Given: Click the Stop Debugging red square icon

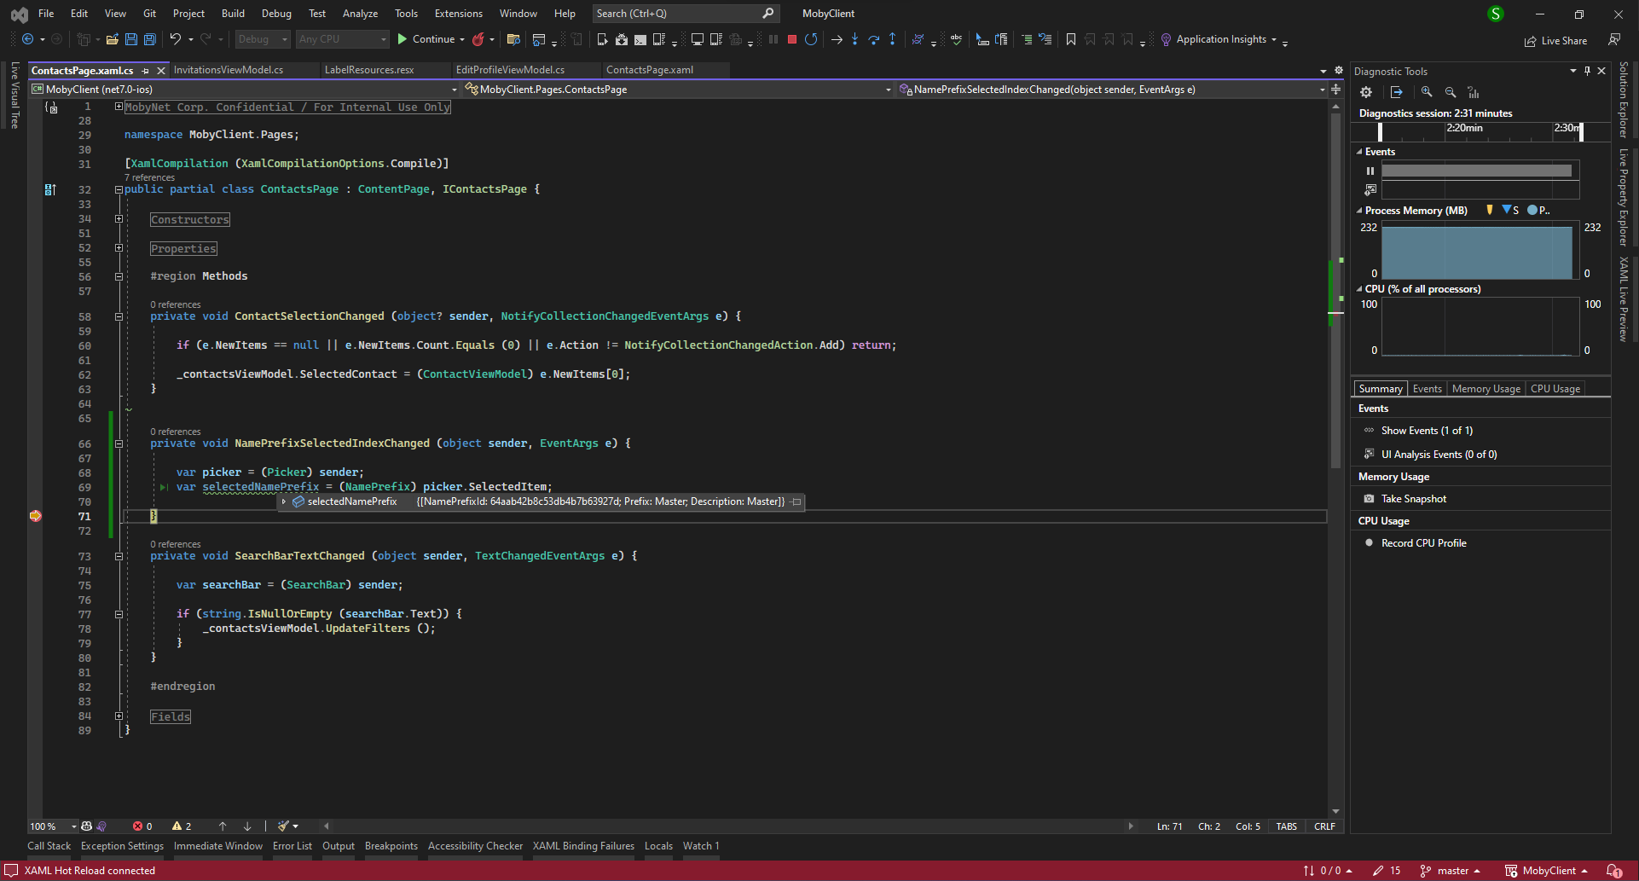Looking at the screenshot, I should [791, 39].
